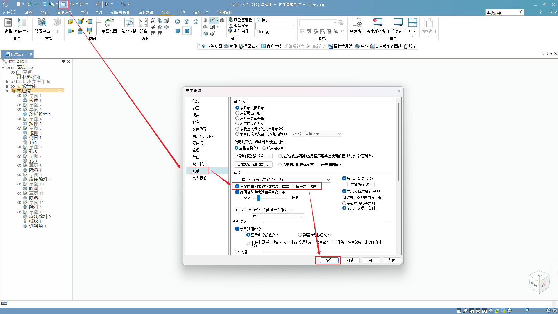
Task: Select 至现有选项卡左侧 radio button
Action: pyautogui.click(x=344, y=204)
